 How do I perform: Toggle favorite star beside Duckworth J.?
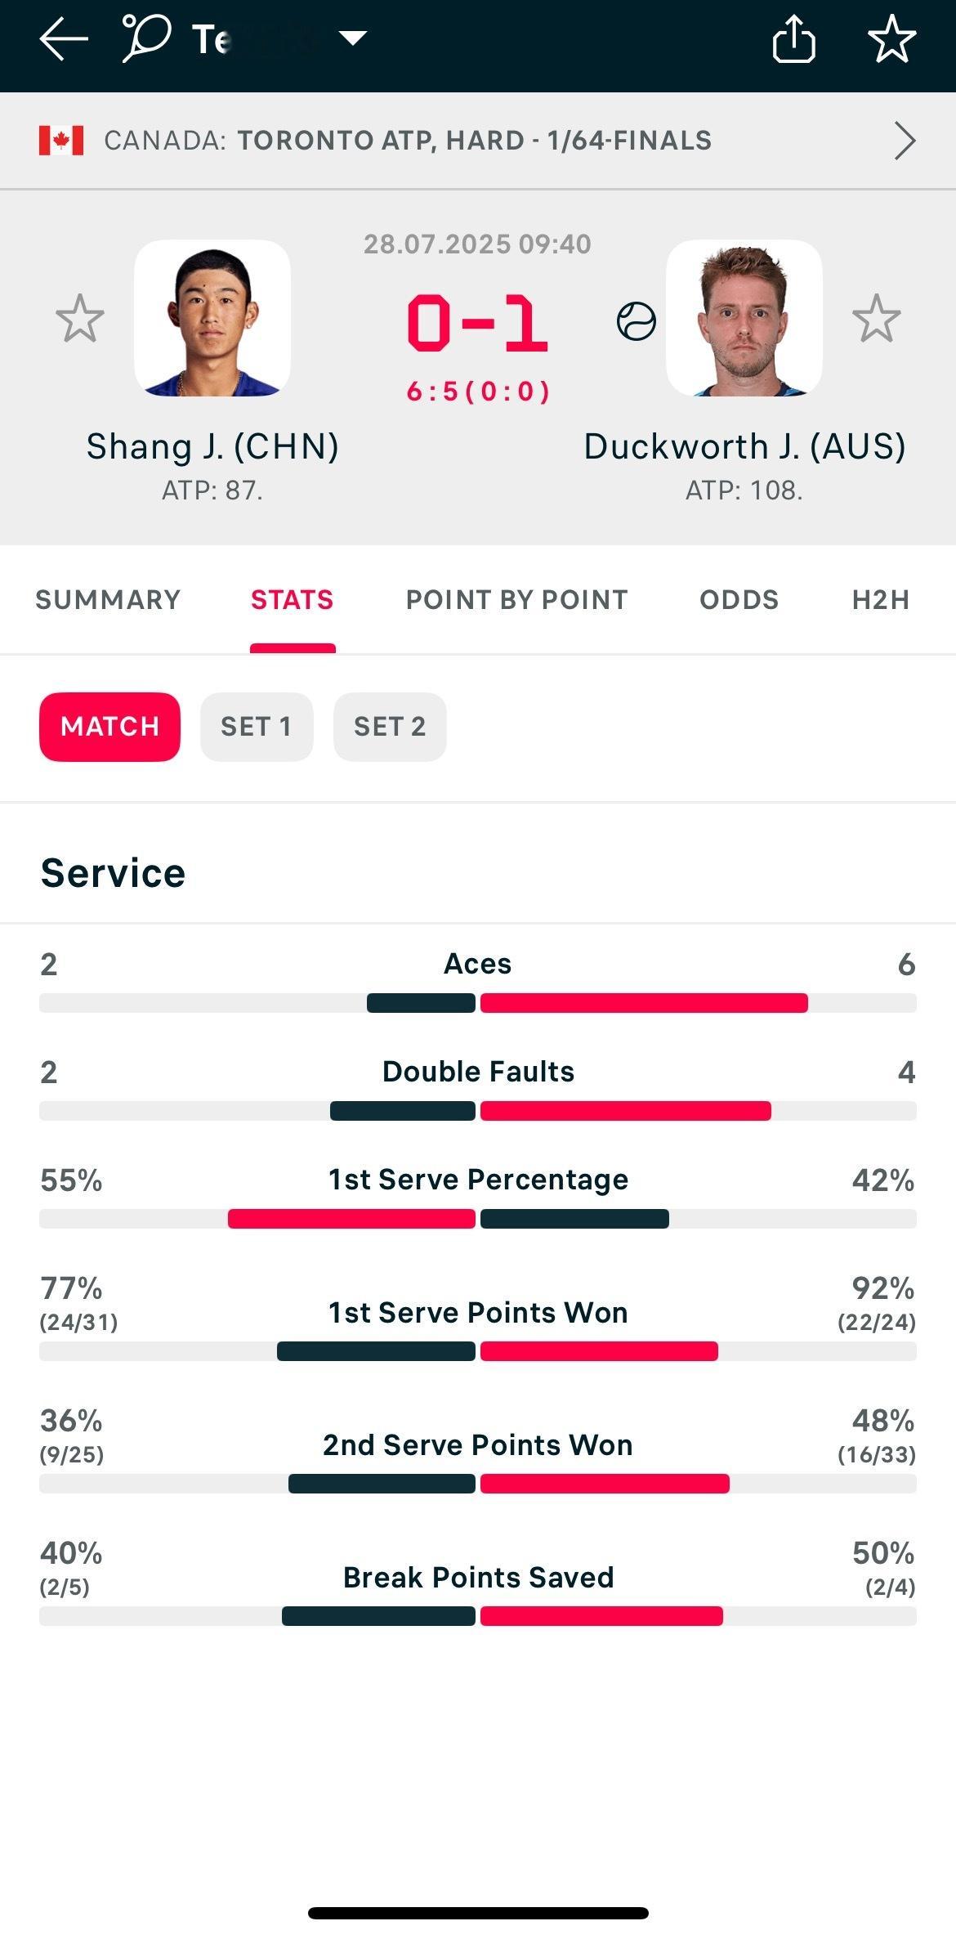point(877,318)
